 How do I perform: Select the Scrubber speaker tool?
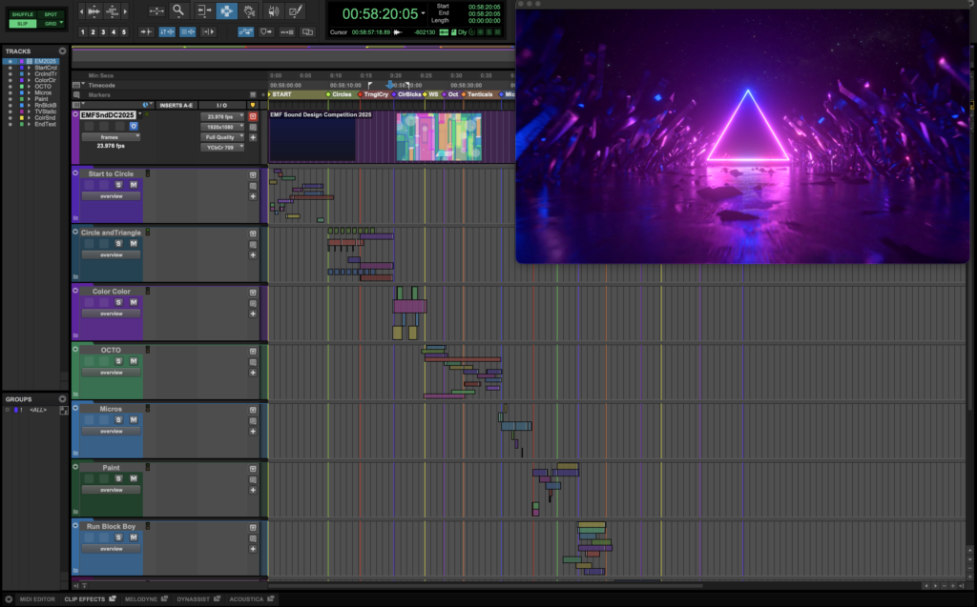point(274,11)
